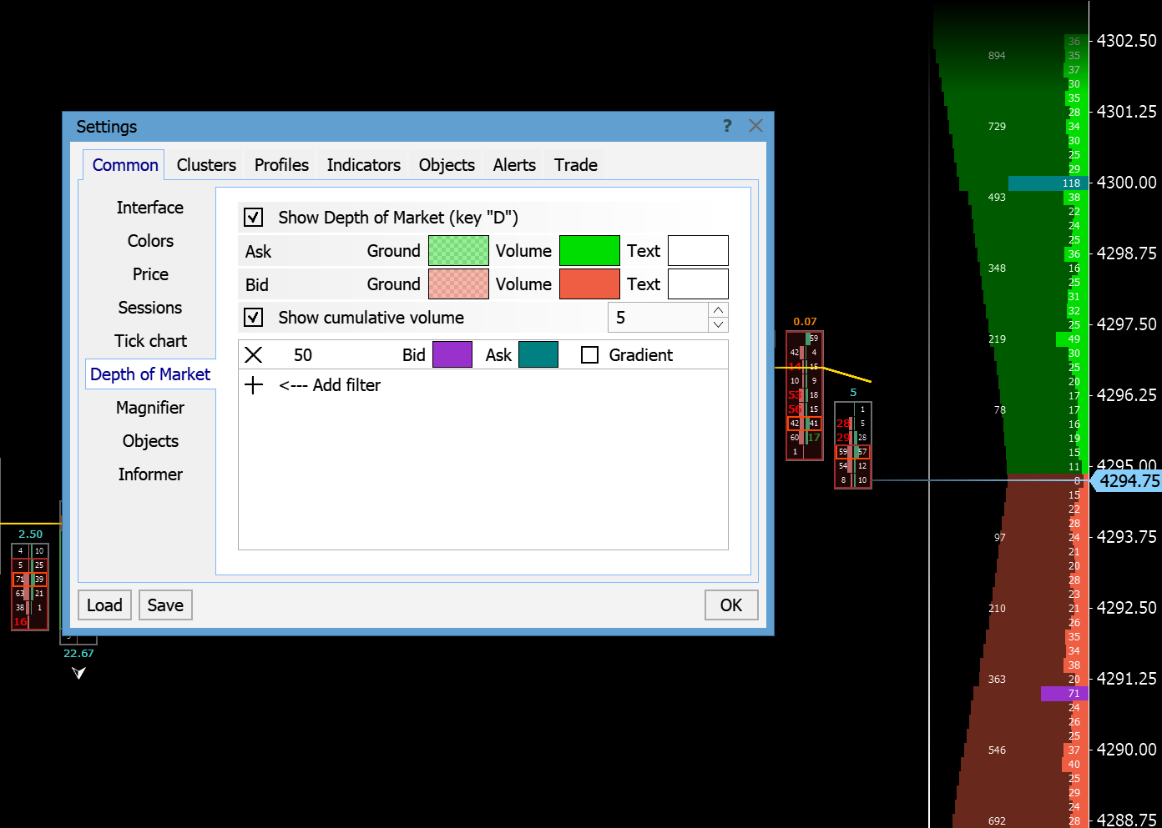1162x828 pixels.
Task: Click the question mark help icon
Action: click(x=727, y=126)
